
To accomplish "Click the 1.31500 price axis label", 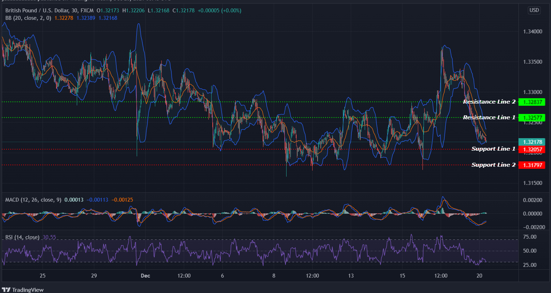I will [x=533, y=183].
